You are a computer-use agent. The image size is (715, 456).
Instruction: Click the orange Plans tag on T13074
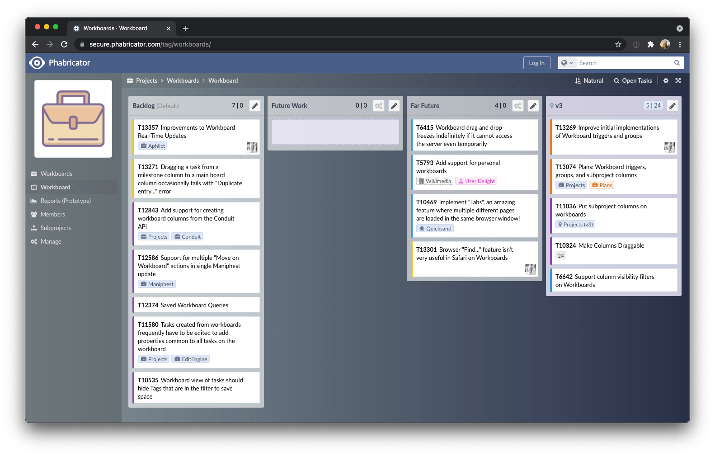pyautogui.click(x=602, y=185)
